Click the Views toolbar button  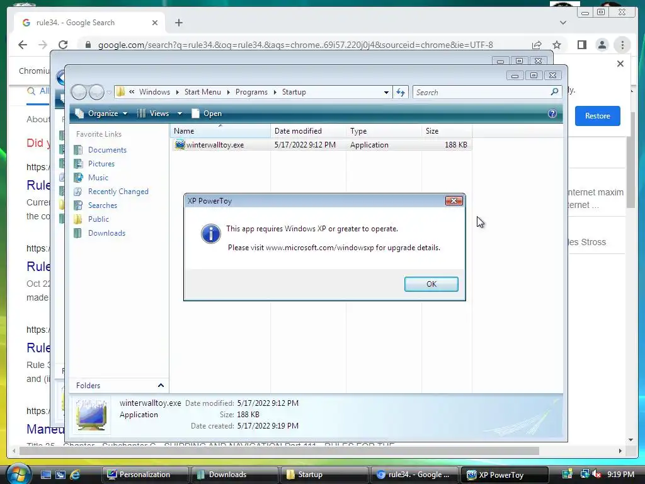pos(154,113)
